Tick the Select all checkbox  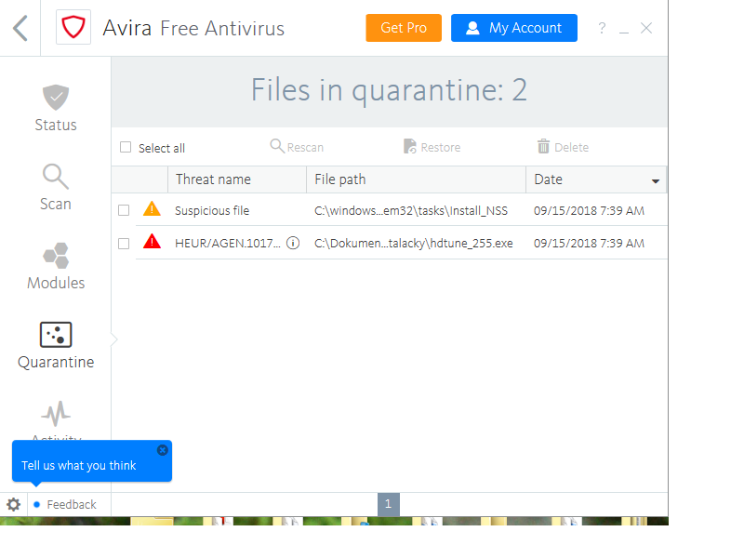[x=126, y=147]
